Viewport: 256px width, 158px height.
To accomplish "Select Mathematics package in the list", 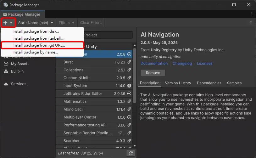I will [75, 101].
